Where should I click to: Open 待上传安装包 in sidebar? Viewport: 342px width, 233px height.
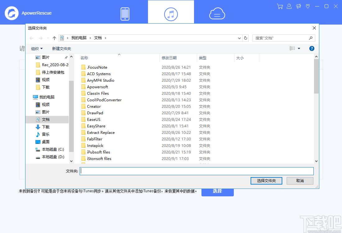[50, 72]
